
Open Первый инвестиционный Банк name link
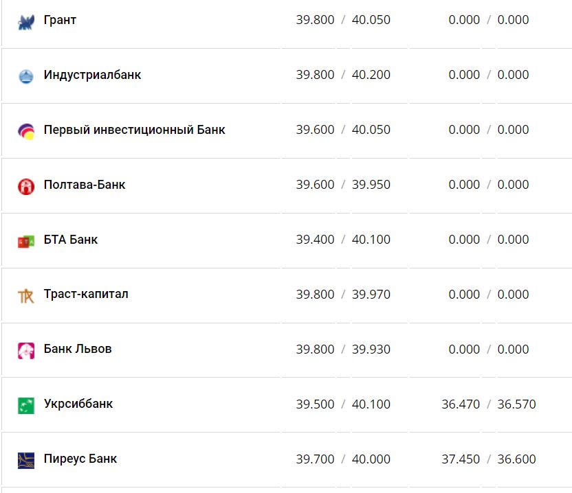tap(134, 130)
